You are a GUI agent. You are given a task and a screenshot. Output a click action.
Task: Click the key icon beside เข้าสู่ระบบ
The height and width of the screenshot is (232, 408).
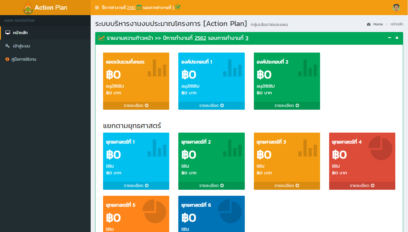coord(8,46)
